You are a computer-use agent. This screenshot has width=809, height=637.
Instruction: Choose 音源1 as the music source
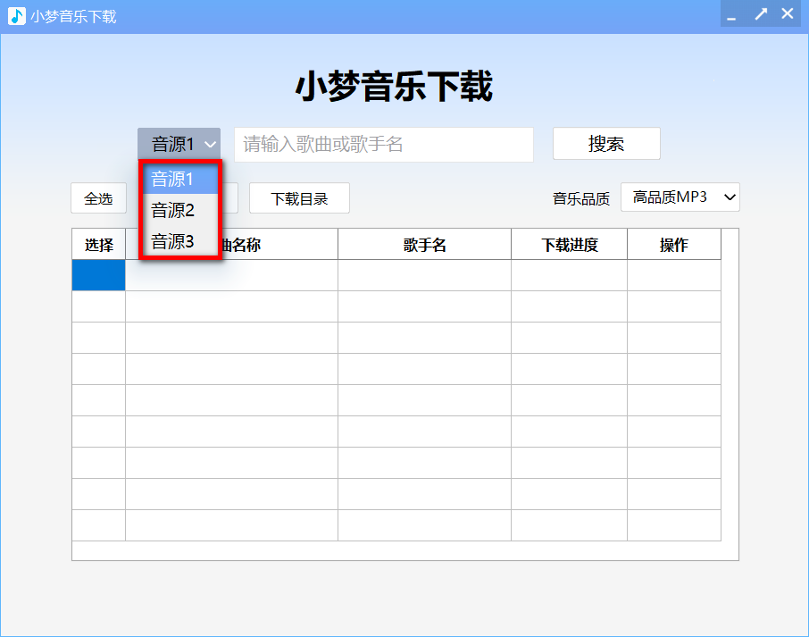[173, 180]
